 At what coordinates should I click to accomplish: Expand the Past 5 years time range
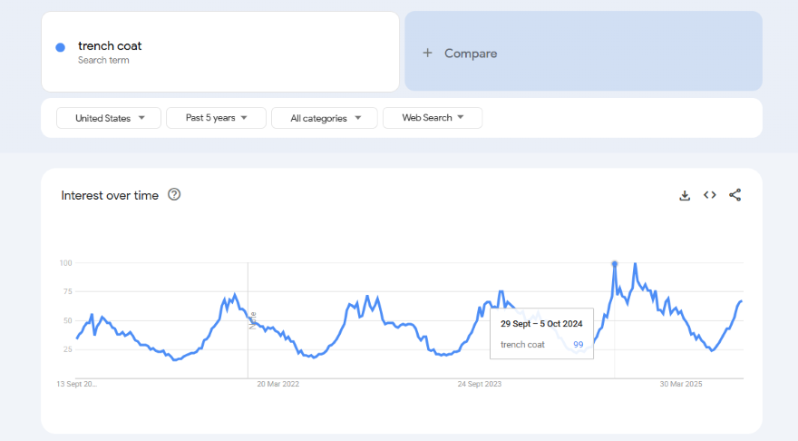(x=216, y=118)
